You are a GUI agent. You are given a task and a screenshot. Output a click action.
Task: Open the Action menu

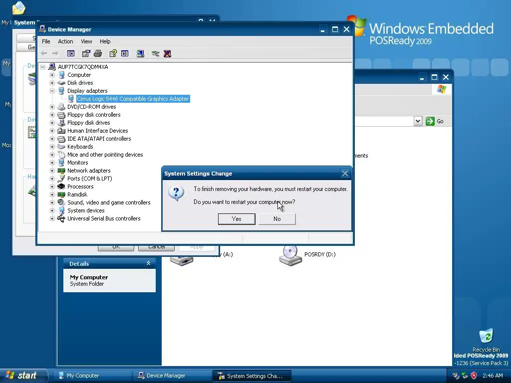point(65,41)
